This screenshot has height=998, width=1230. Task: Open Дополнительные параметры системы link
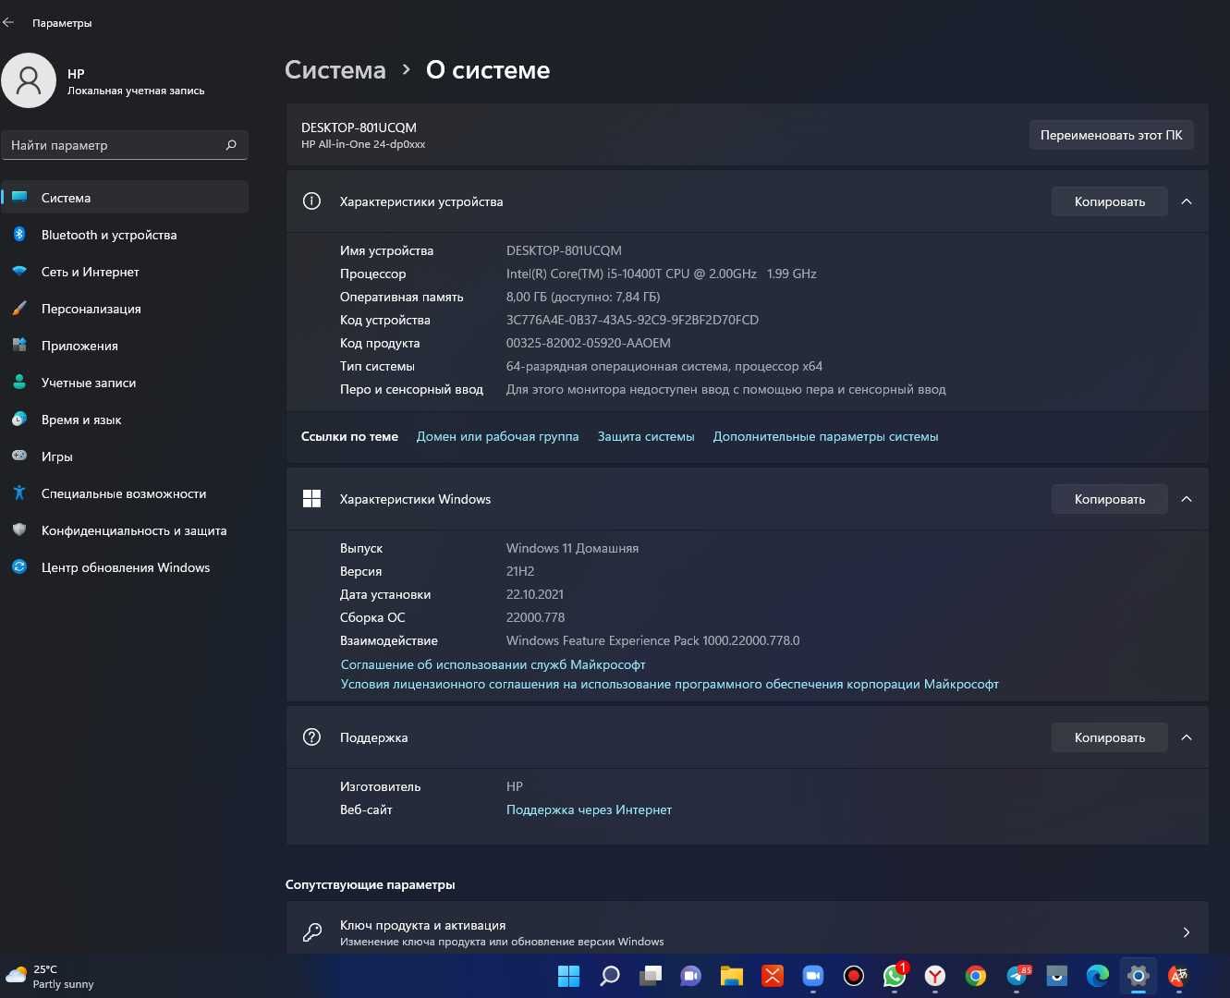click(x=825, y=436)
